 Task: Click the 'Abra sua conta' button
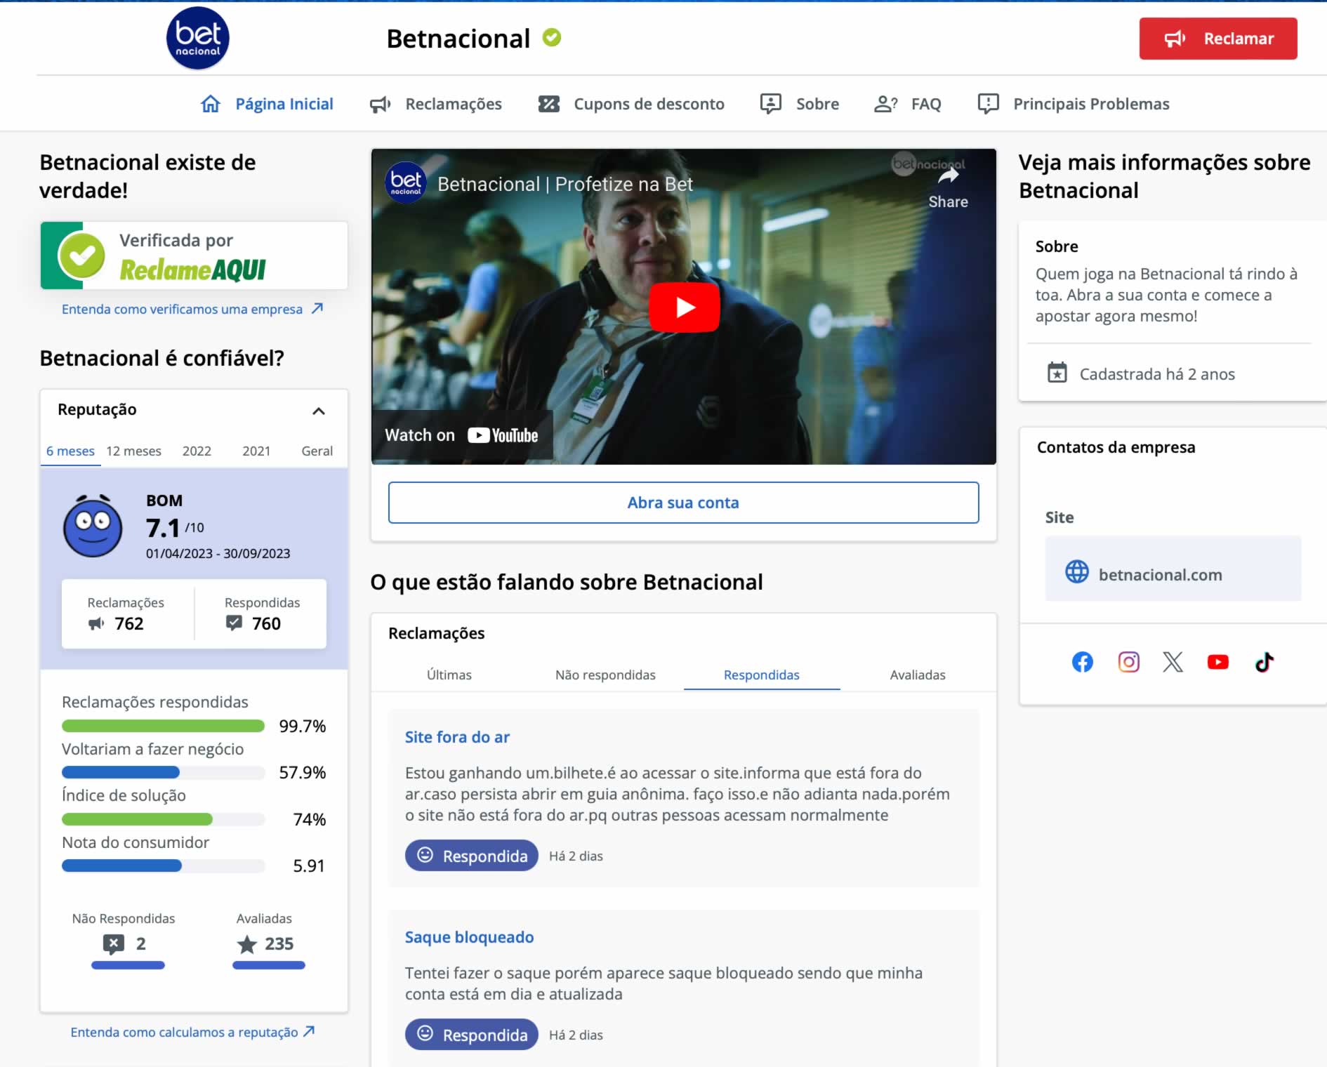[683, 503]
